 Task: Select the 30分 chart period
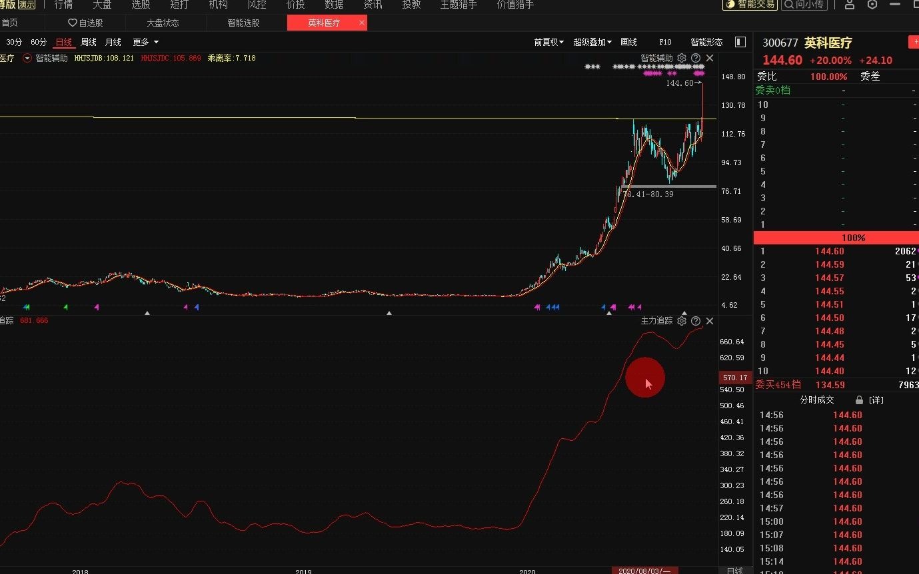point(13,42)
